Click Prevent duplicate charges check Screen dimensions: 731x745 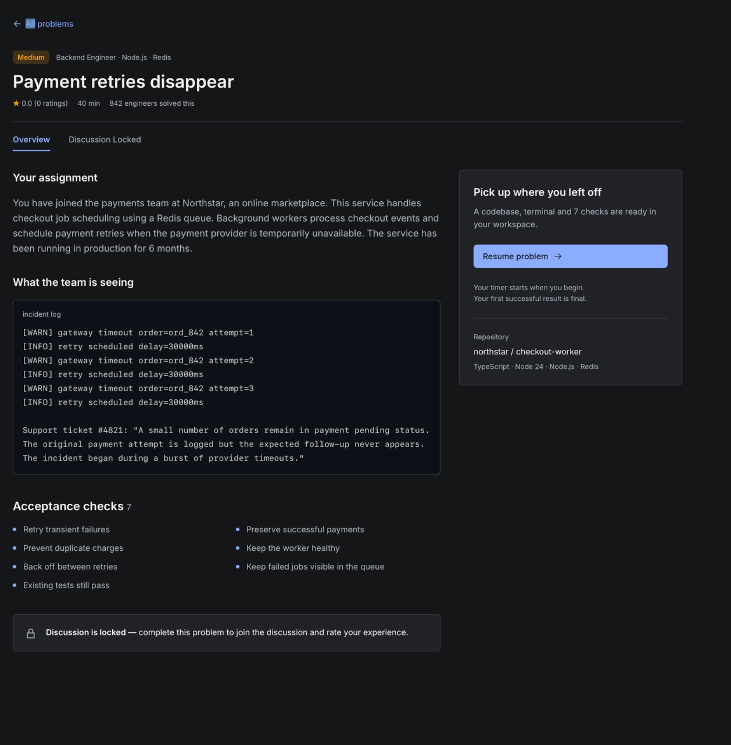coord(74,548)
